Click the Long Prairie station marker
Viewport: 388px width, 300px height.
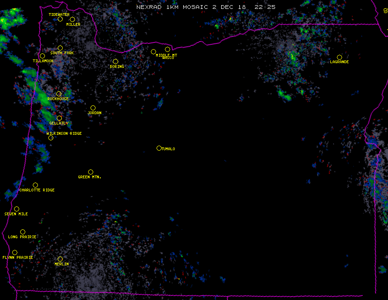[x=22, y=232]
